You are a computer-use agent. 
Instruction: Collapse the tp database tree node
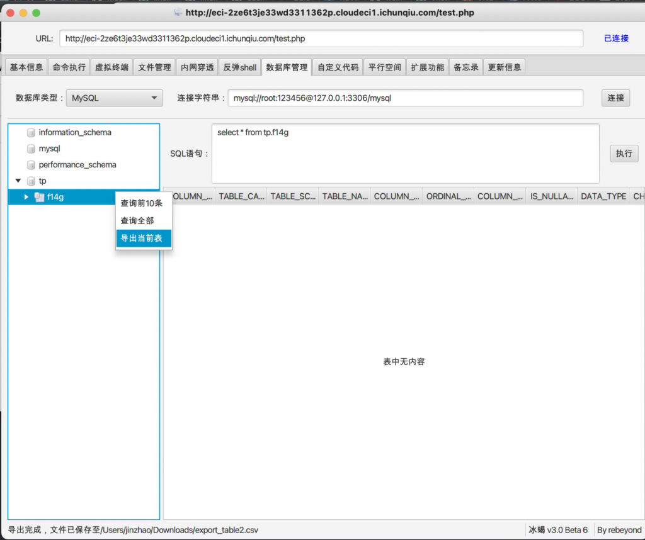tap(18, 181)
